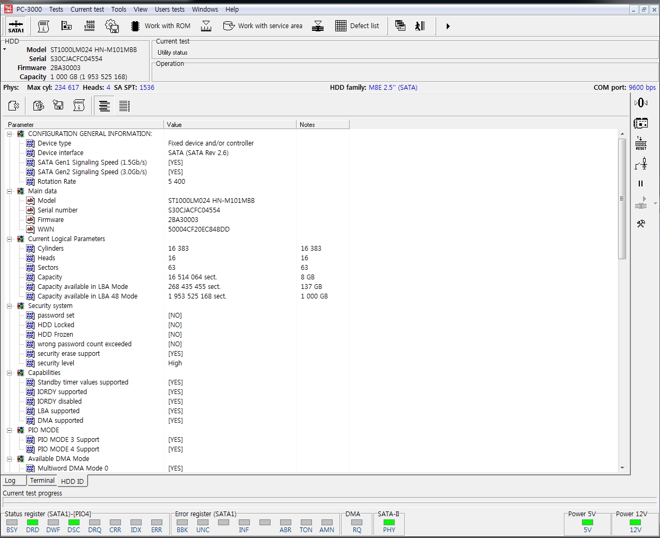The height and width of the screenshot is (538, 660).
Task: Expand the Security system tree node
Action: tap(9, 305)
